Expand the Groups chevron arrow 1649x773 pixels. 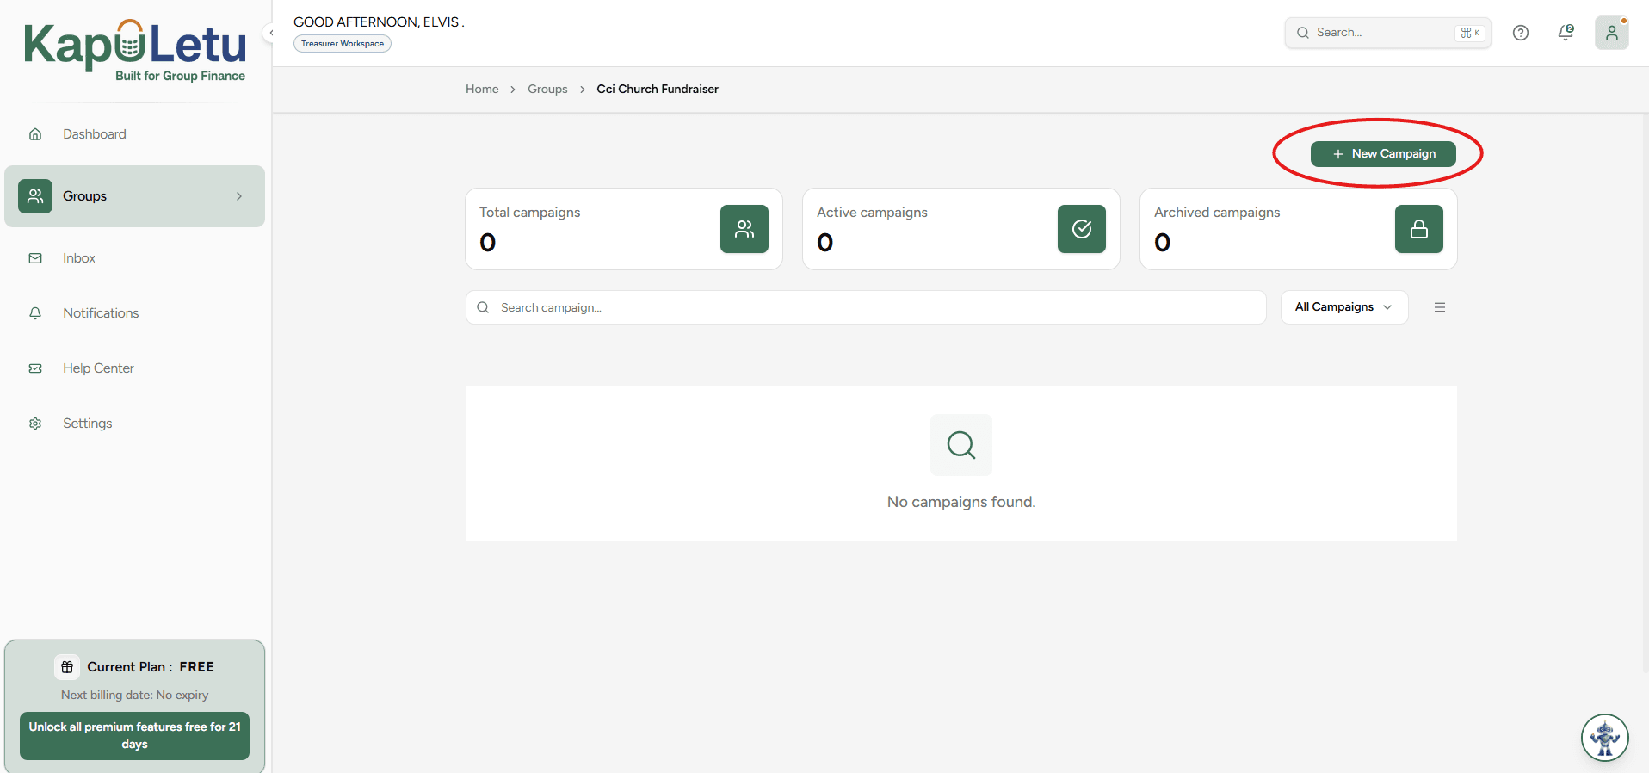click(239, 196)
